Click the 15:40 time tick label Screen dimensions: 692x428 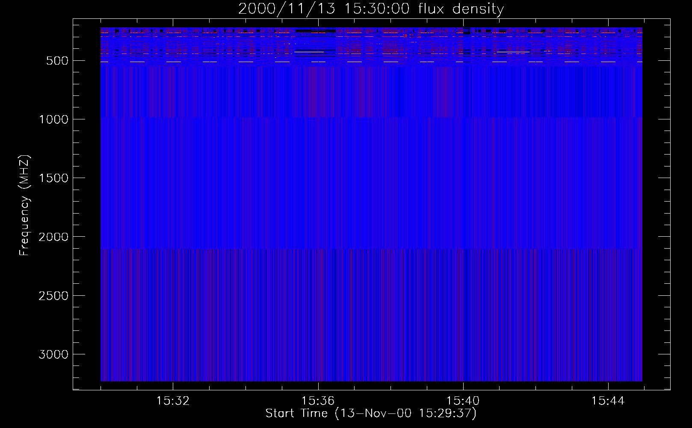463,401
